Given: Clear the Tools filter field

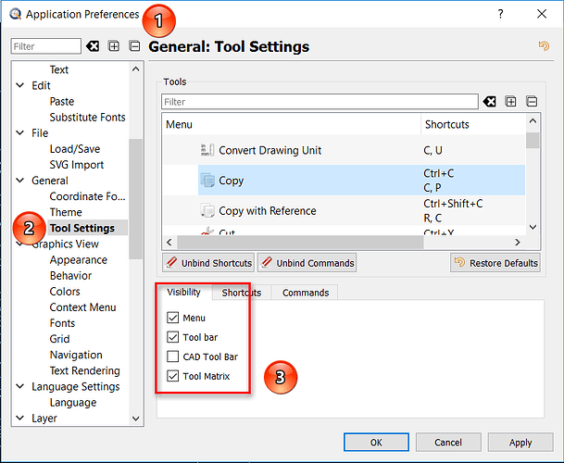Looking at the screenshot, I should (489, 102).
